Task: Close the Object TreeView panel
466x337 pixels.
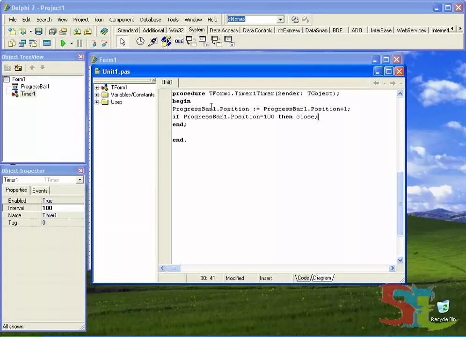Action: [x=80, y=57]
